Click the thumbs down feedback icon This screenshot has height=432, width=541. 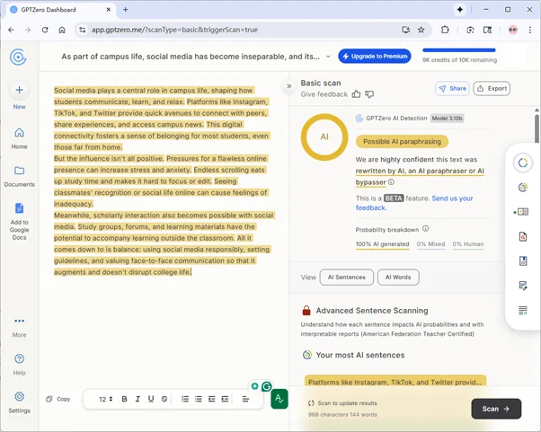(369, 93)
